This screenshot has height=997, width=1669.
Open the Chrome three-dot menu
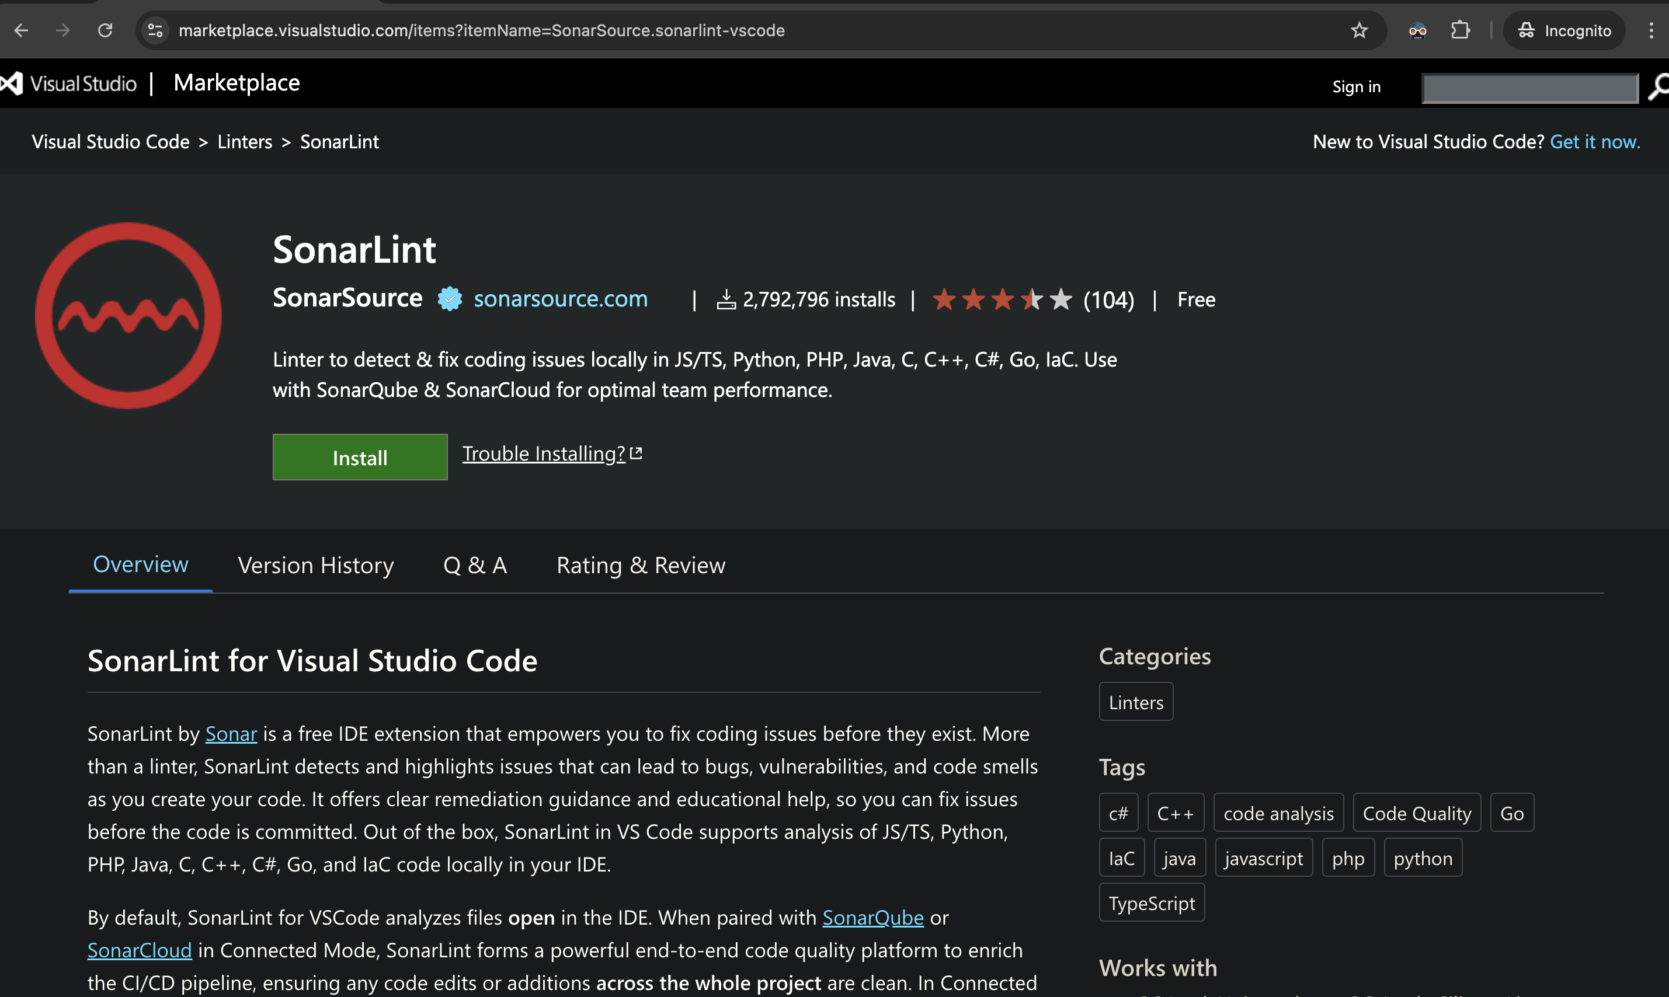1651,30
